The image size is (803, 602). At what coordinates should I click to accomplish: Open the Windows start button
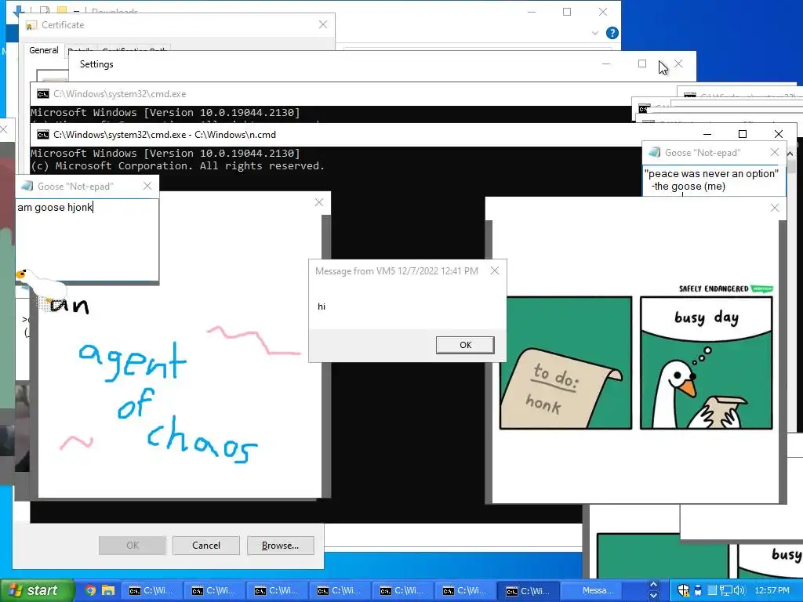(37, 590)
